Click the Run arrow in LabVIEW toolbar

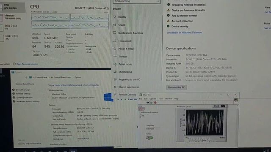(148, 103)
